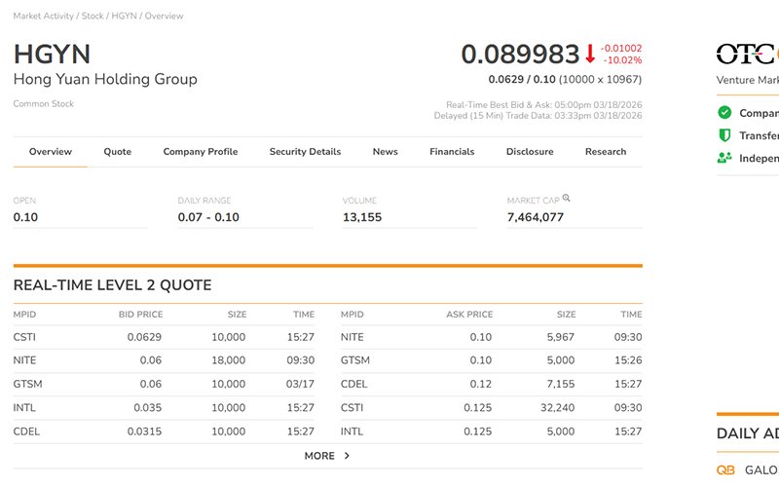779x487 pixels.
Task: Click the Real-Time Level 2 Quote heading
Action: pos(112,284)
